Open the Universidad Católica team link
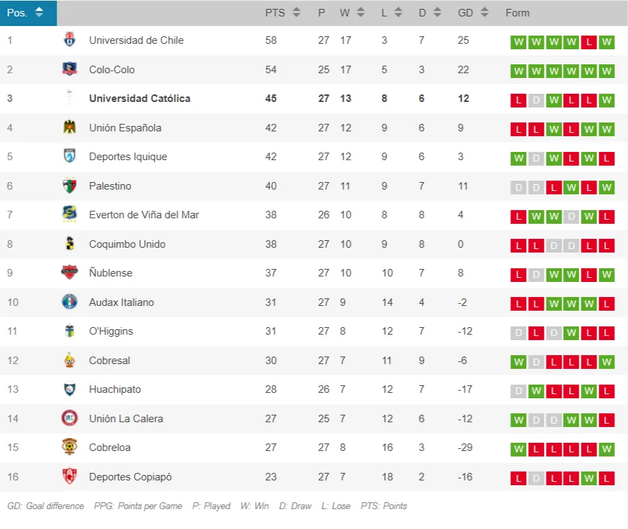The height and width of the screenshot is (529, 628). coord(140,98)
